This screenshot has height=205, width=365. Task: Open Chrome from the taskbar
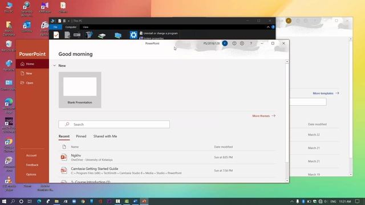tap(83, 201)
